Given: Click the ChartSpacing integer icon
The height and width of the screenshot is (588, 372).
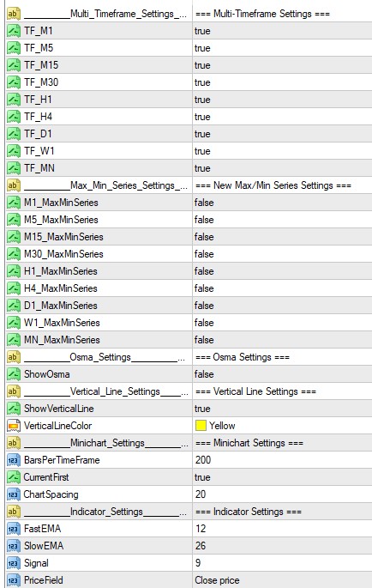Looking at the screenshot, I should coord(14,494).
